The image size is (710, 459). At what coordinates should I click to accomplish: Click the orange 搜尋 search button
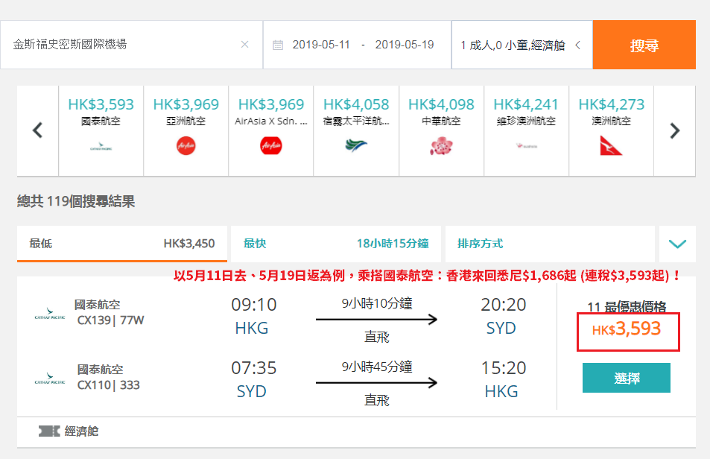click(x=644, y=45)
